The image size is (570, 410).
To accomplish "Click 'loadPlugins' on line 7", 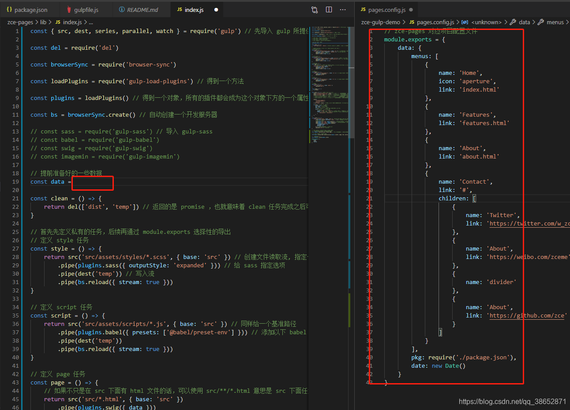I will (x=69, y=81).
